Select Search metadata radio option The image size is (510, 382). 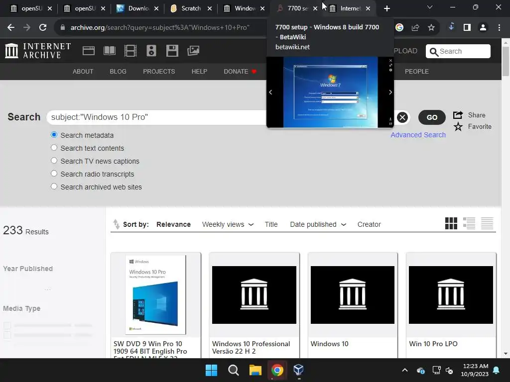(x=54, y=135)
